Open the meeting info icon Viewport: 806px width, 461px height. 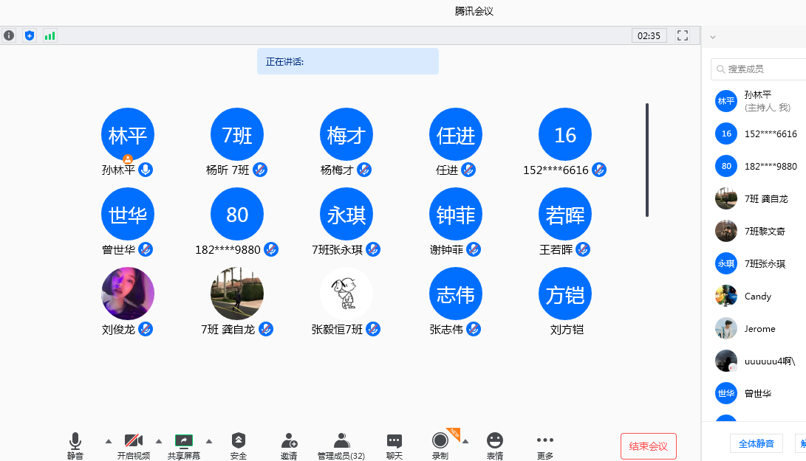coord(9,35)
